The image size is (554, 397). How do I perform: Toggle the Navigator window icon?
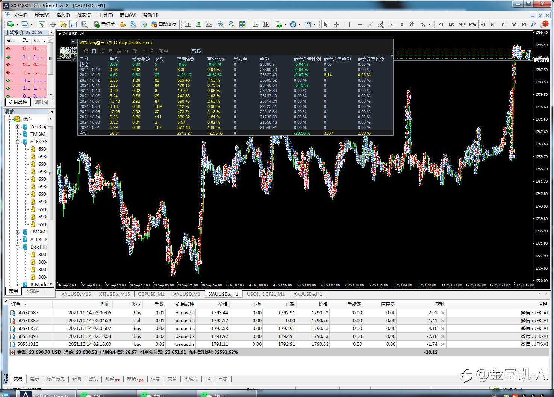[x=63, y=24]
